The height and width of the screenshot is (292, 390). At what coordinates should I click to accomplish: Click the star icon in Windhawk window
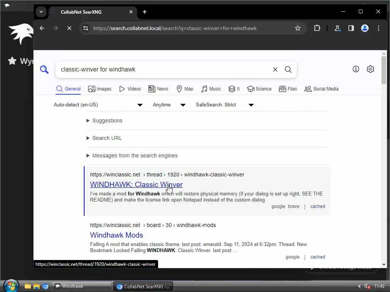click(12, 61)
